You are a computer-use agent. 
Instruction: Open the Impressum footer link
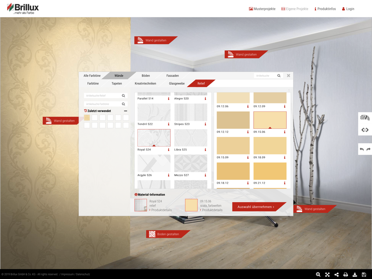point(68,274)
